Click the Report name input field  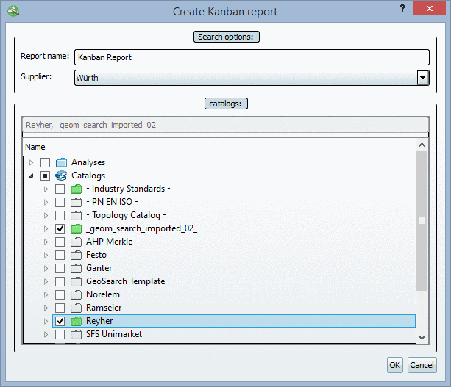pos(252,57)
